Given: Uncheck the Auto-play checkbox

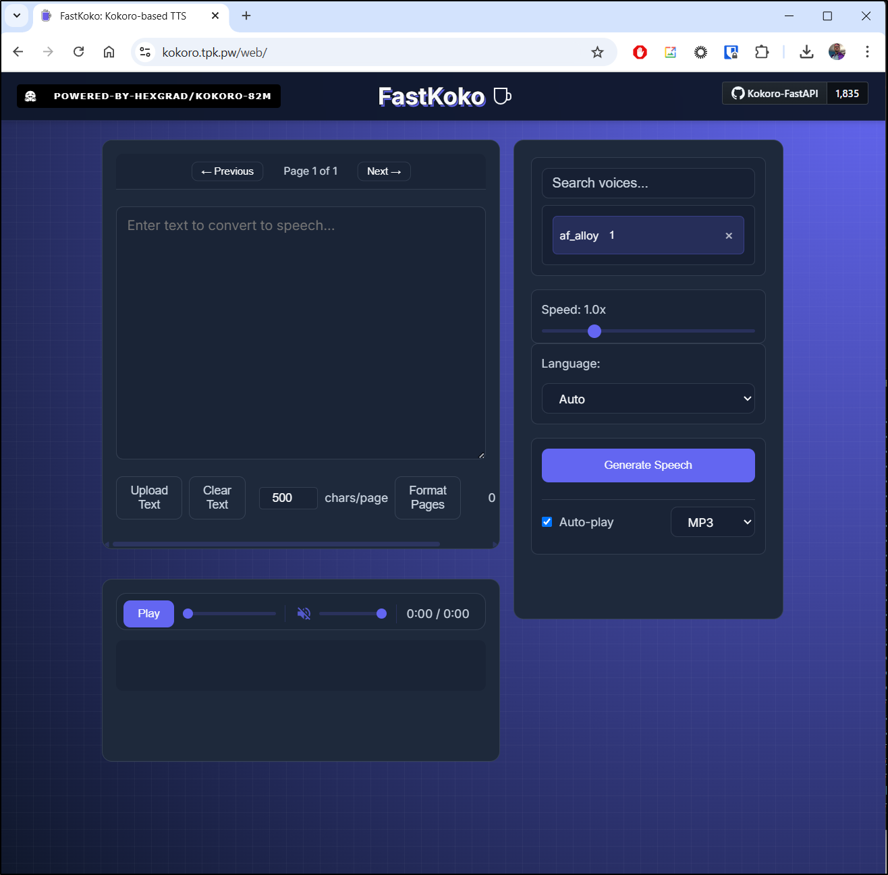Looking at the screenshot, I should tap(547, 521).
